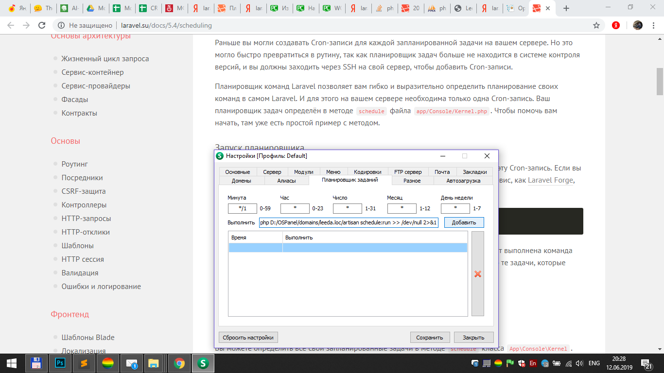
Task: Open the Кодировки tab
Action: click(367, 172)
